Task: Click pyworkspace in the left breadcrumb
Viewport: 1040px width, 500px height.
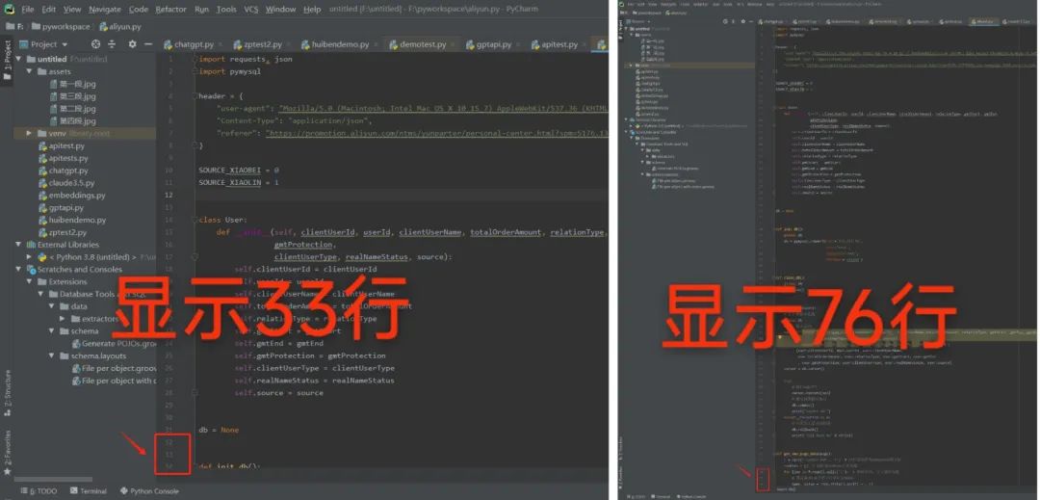Action: [62, 27]
